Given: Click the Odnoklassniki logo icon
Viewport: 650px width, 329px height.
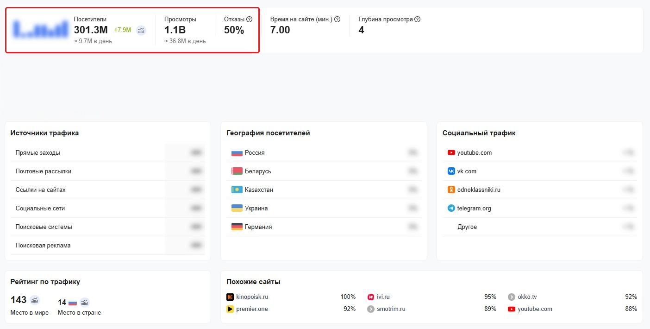Looking at the screenshot, I should [x=451, y=190].
